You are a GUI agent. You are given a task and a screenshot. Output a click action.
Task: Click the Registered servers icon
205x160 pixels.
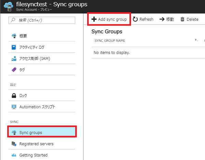pos(14,144)
